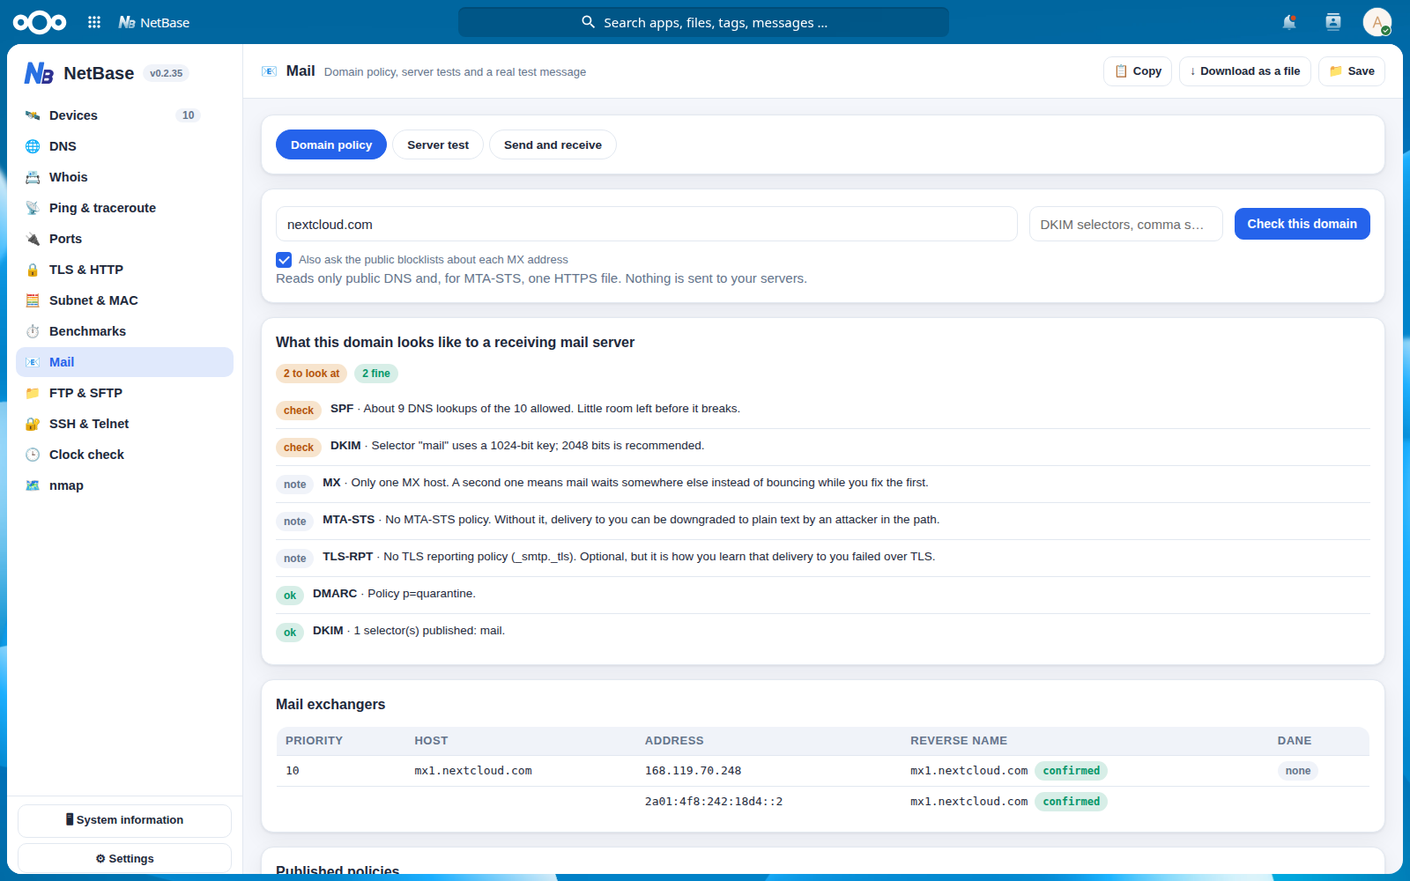Switch to the Send and receive tab
The height and width of the screenshot is (881, 1410).
(553, 144)
